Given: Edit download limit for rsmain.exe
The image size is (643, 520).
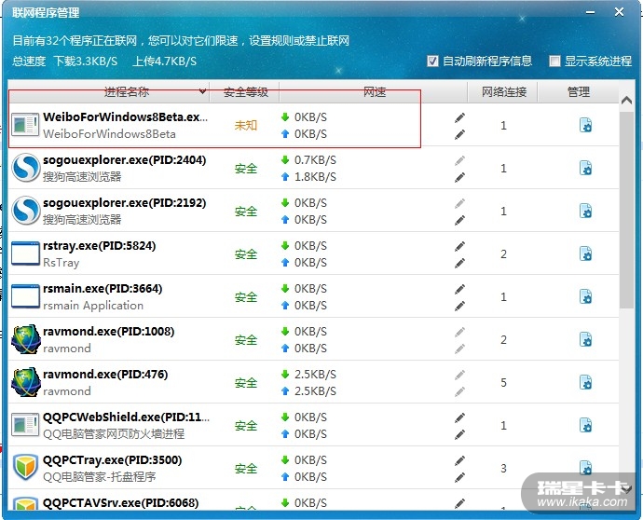Looking at the screenshot, I should pyautogui.click(x=459, y=289).
